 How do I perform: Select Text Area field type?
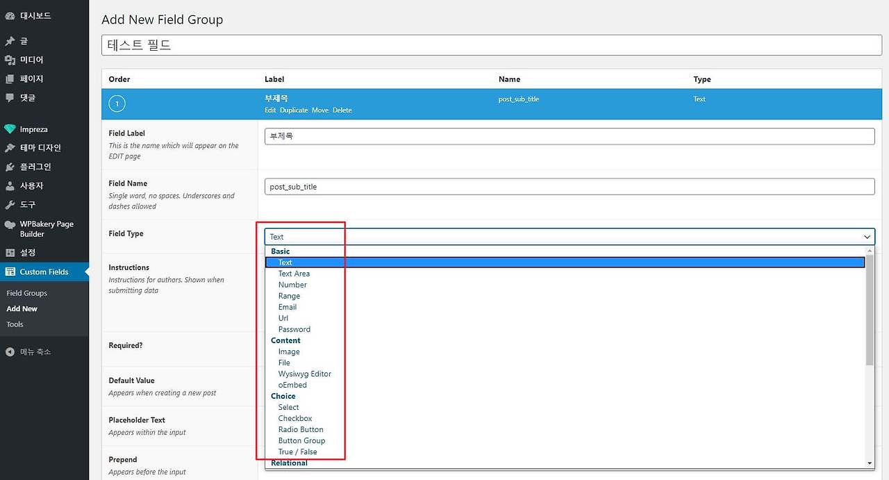click(x=565, y=274)
